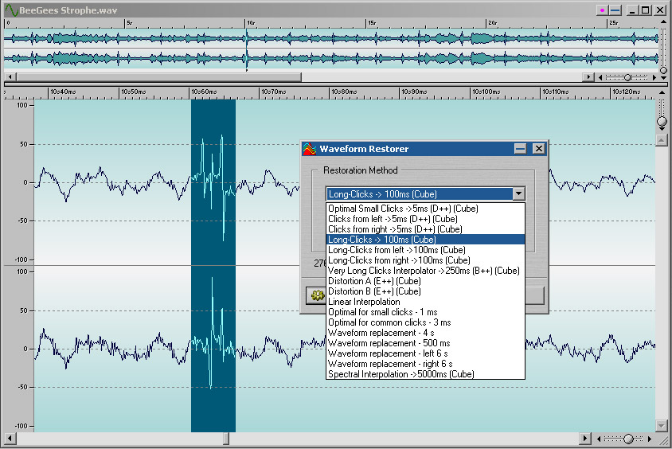Click the BeeGees Strophe.wav waveform icon

tap(10, 10)
